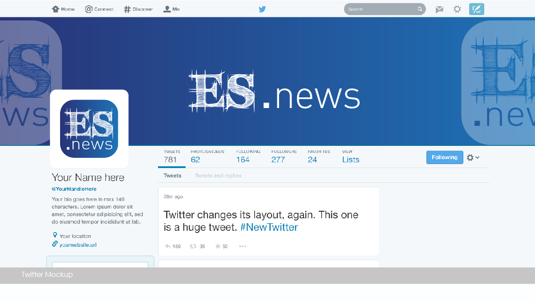Screen dimensions: 535x301
Task: View Lists
Action: point(351,157)
